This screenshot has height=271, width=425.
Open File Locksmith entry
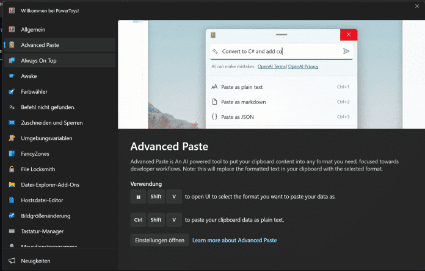point(60,169)
